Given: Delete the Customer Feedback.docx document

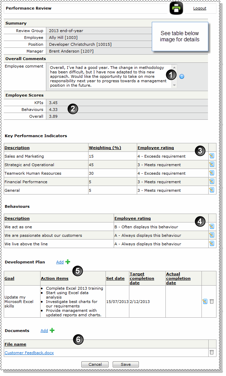Looking at the screenshot, I should (x=212, y=352).
